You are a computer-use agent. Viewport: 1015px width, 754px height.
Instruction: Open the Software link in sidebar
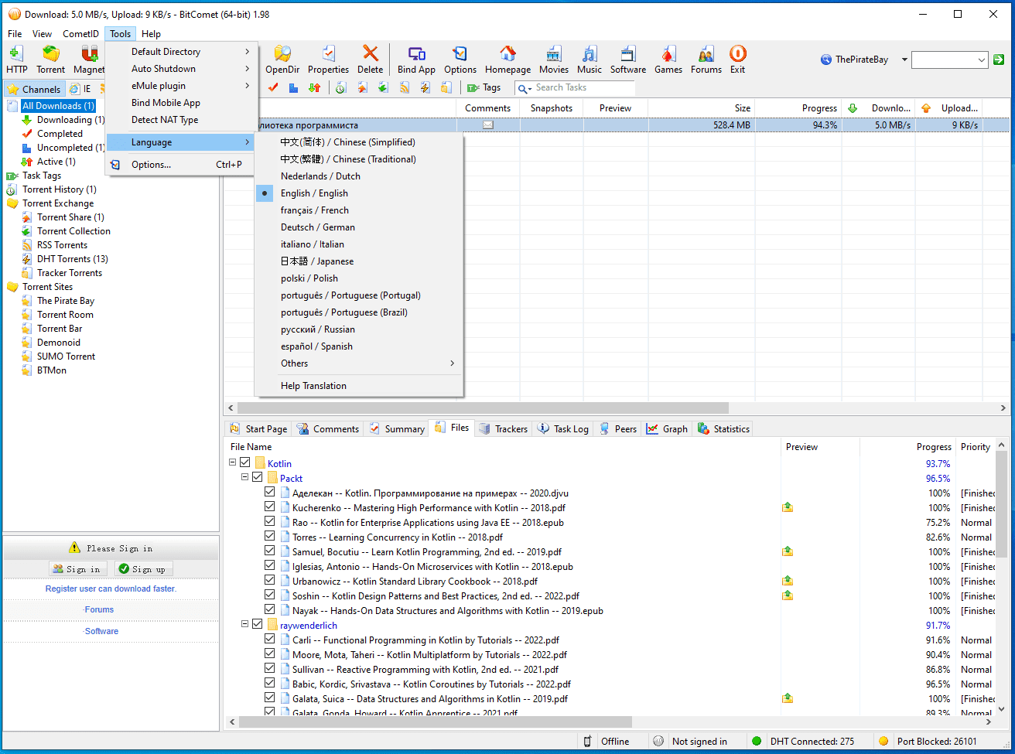tap(101, 631)
